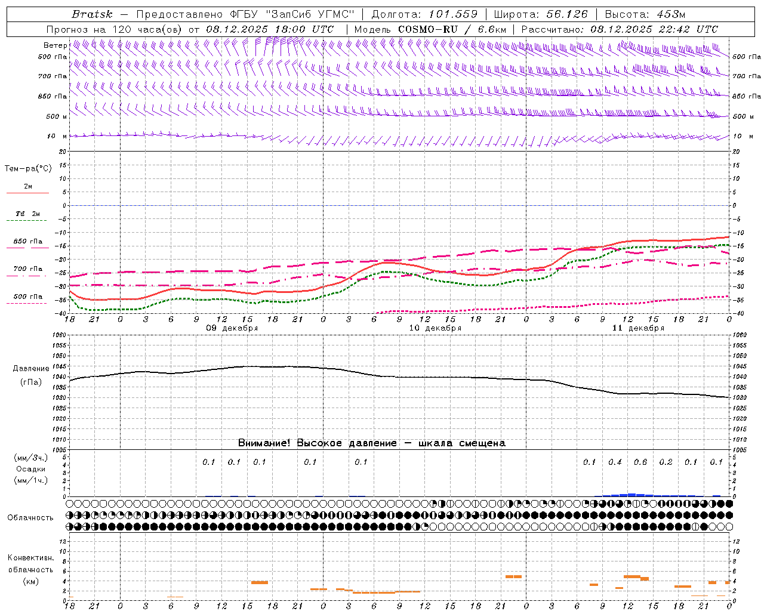Click the 'Внимание! Высокое давление' warning text

(318, 443)
